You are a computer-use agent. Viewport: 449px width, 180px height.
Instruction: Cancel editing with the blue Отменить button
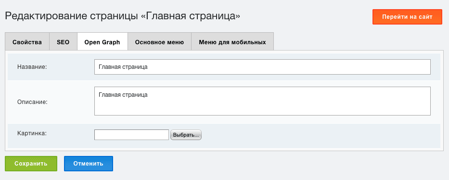(x=88, y=164)
